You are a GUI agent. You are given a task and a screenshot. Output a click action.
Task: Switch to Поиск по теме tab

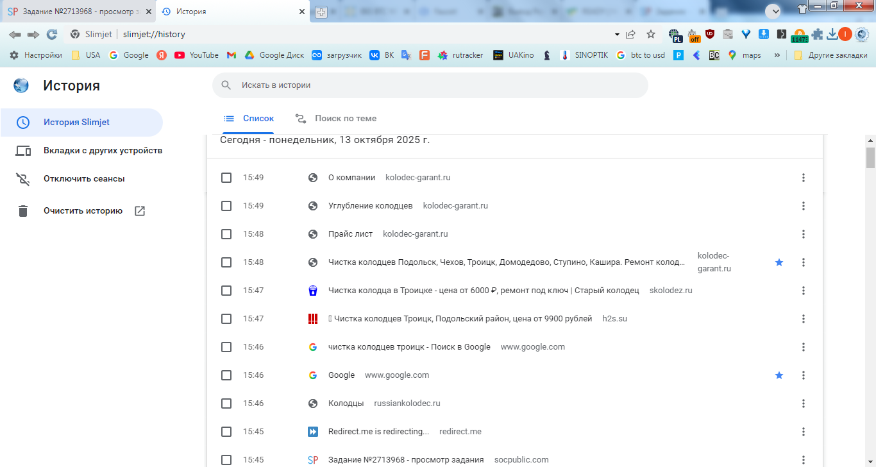[x=336, y=119]
